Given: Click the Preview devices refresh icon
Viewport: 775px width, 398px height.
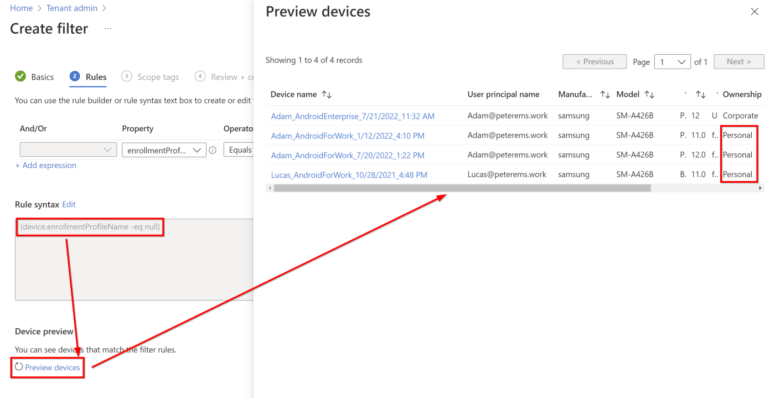Looking at the screenshot, I should [x=19, y=366].
